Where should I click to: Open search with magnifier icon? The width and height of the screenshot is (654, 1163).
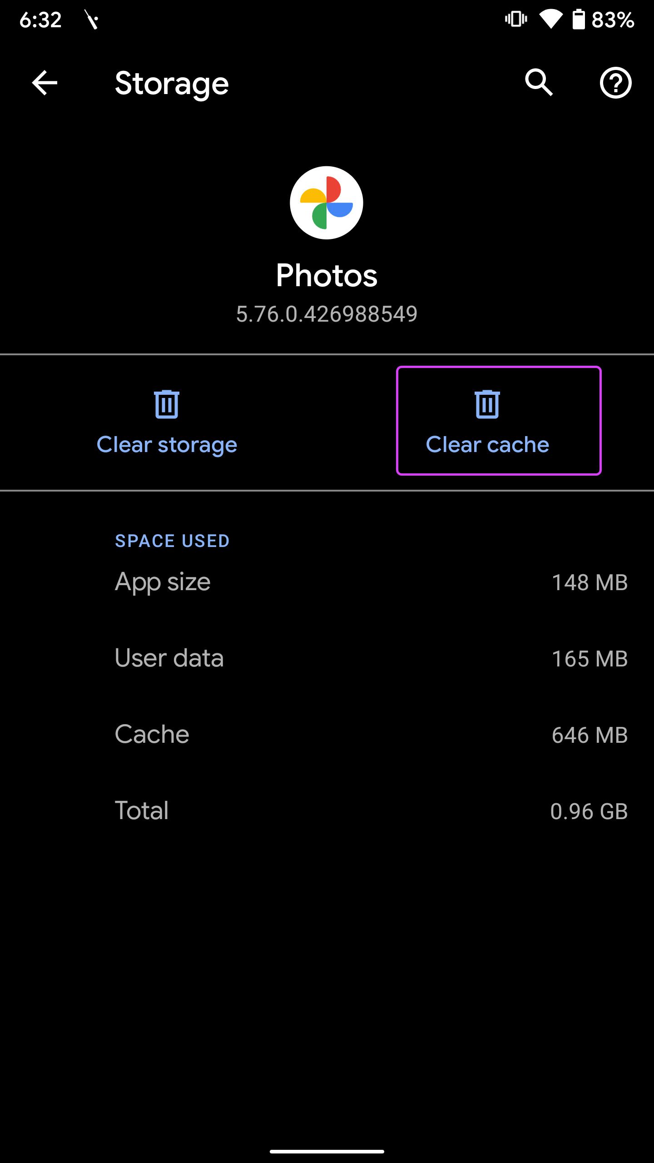tap(539, 83)
